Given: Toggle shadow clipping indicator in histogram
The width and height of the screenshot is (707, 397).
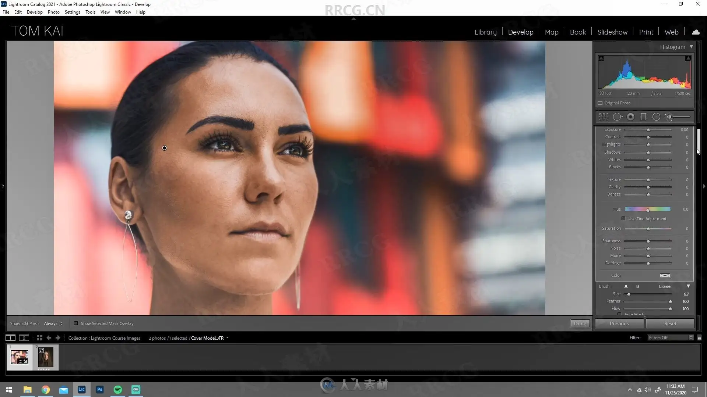Looking at the screenshot, I should coord(601,58).
